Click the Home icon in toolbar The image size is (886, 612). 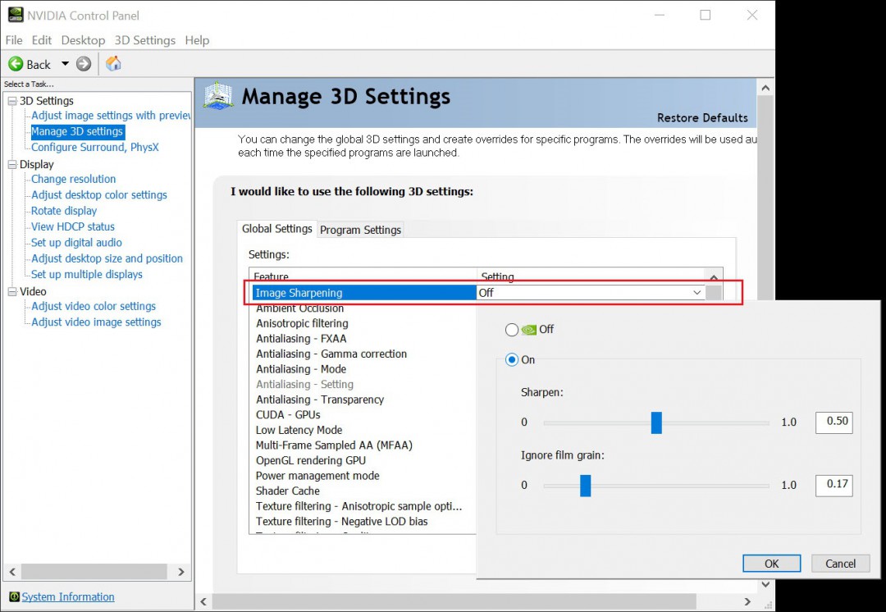pos(113,64)
